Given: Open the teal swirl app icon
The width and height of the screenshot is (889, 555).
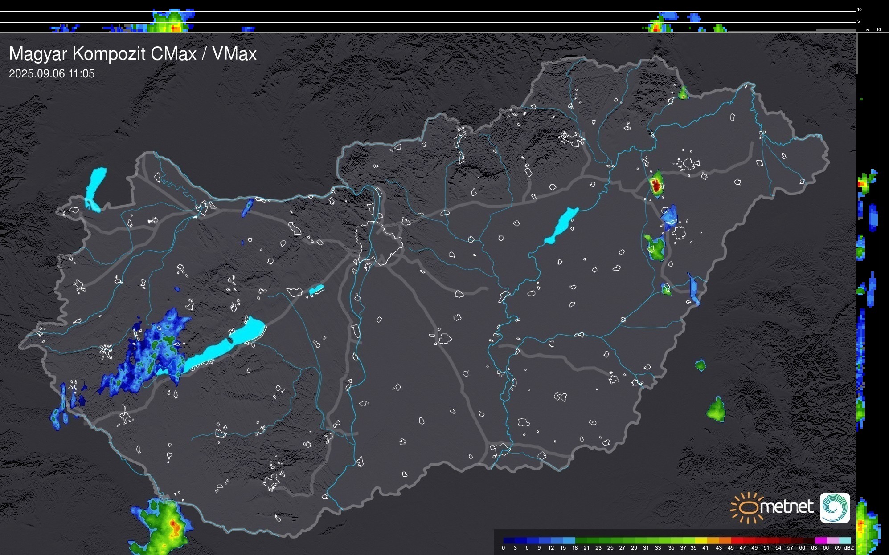Looking at the screenshot, I should pos(835,507).
